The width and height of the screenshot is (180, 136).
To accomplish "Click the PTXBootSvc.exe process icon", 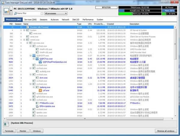I will click(x=37, y=103).
